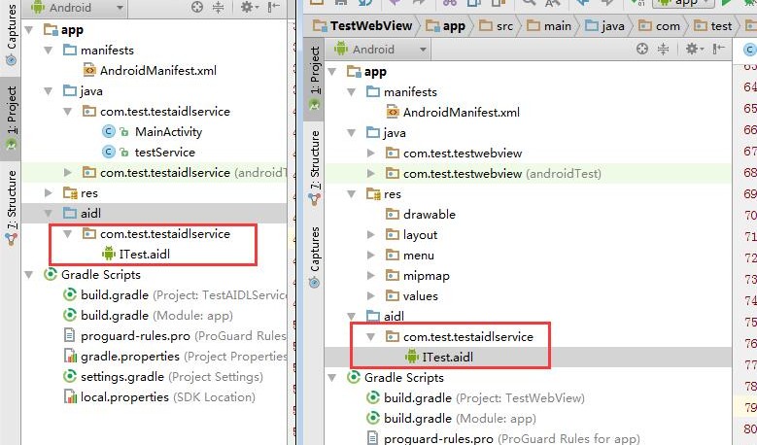Open Android view dropdown in TestWebView panel

click(x=380, y=50)
